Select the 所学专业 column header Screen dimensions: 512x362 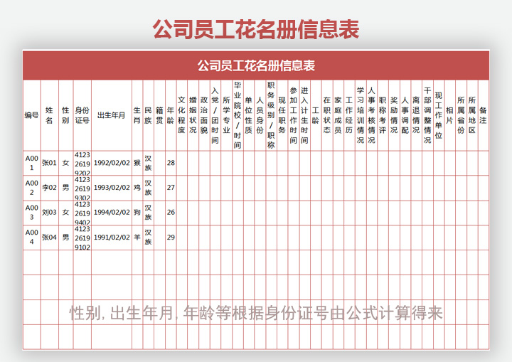(226, 115)
